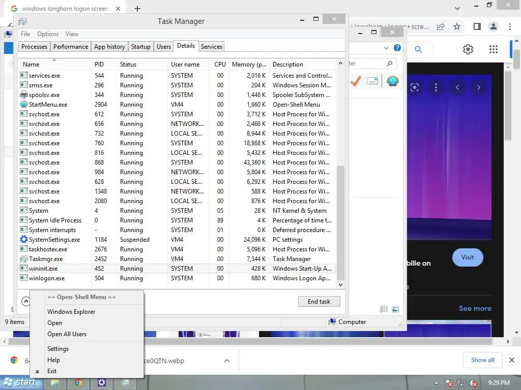Viewport: 521px width, 390px height.
Task: Collapse Task Manager with Fewer details arrow
Action: coord(25,301)
